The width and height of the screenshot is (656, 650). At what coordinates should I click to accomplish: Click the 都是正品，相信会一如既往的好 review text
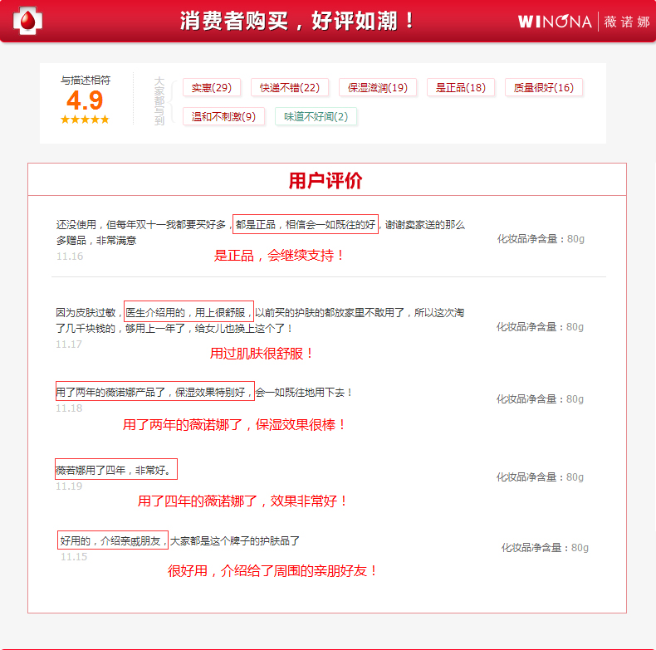click(306, 225)
